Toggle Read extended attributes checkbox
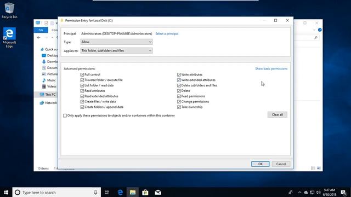The height and width of the screenshot is (197, 351). (82, 96)
